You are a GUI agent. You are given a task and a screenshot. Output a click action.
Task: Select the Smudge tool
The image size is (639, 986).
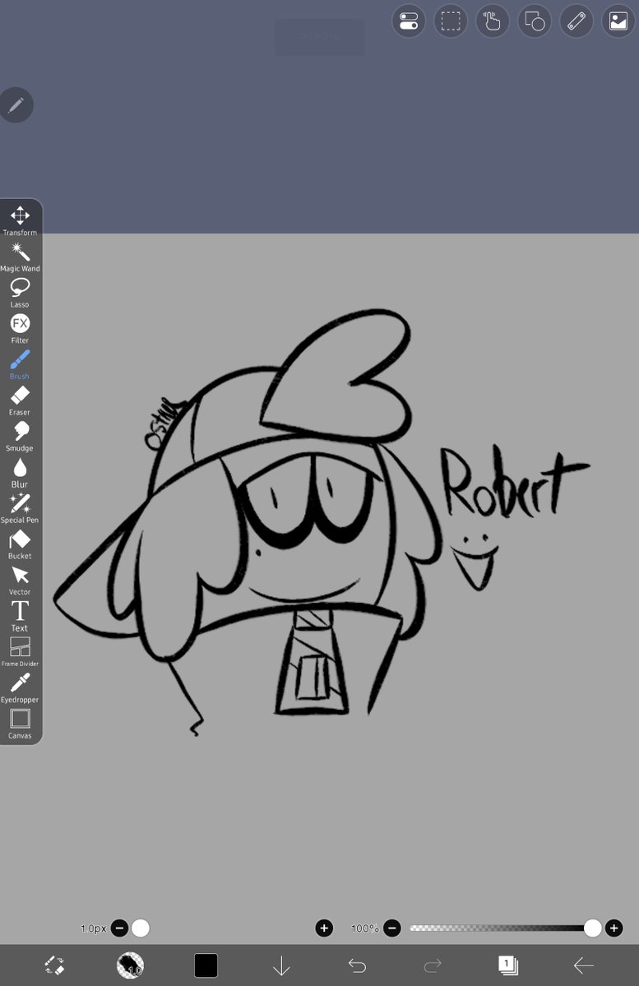(x=20, y=437)
